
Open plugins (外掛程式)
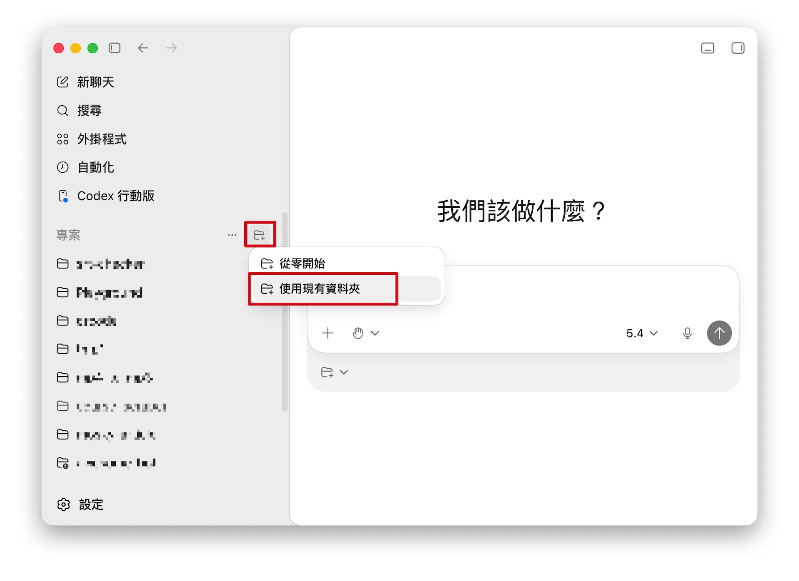tap(92, 139)
